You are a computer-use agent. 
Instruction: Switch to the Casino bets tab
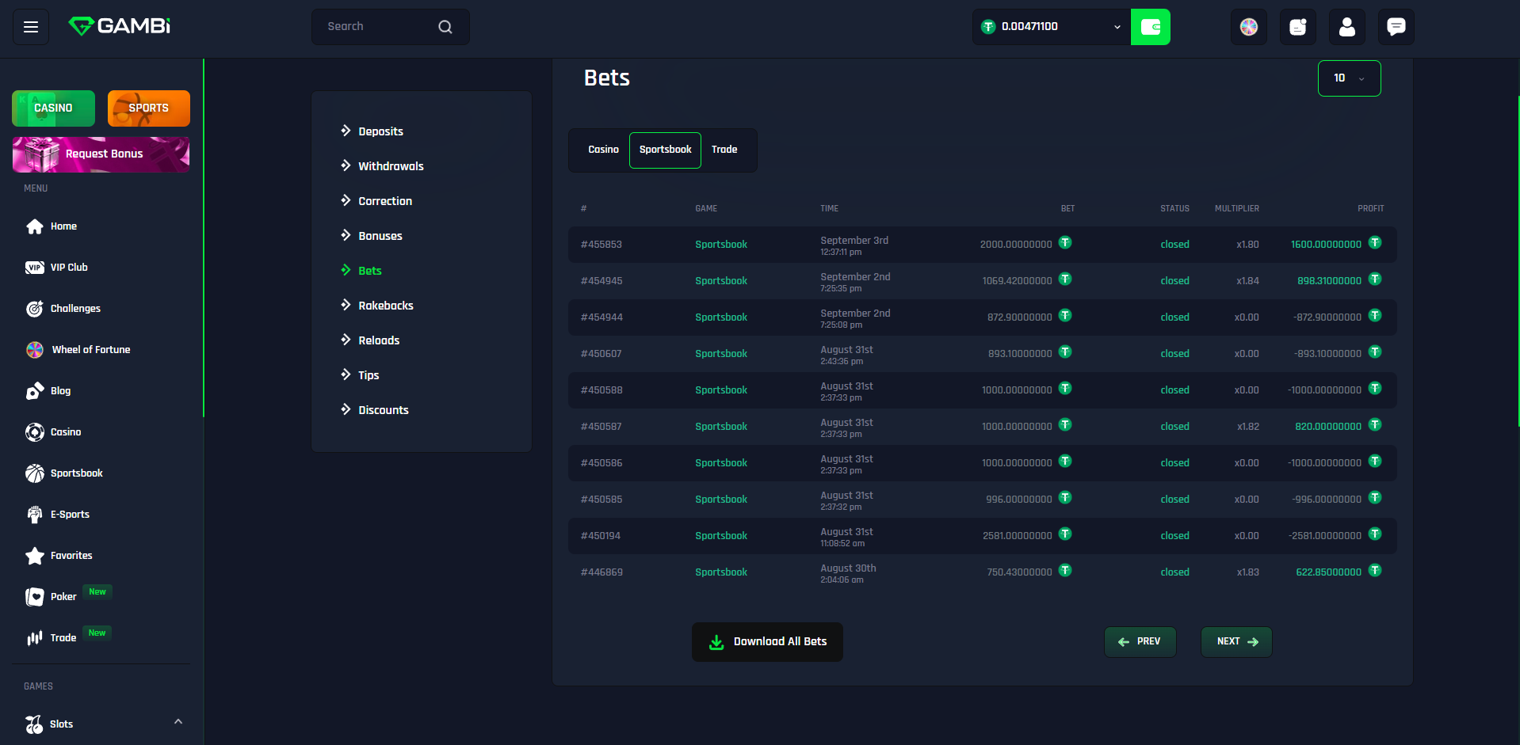tap(603, 150)
